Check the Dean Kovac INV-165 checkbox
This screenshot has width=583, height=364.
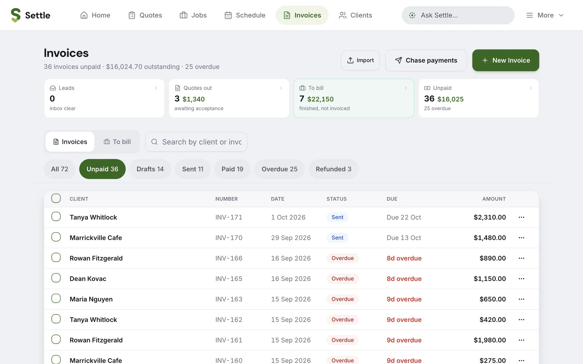[56, 278]
